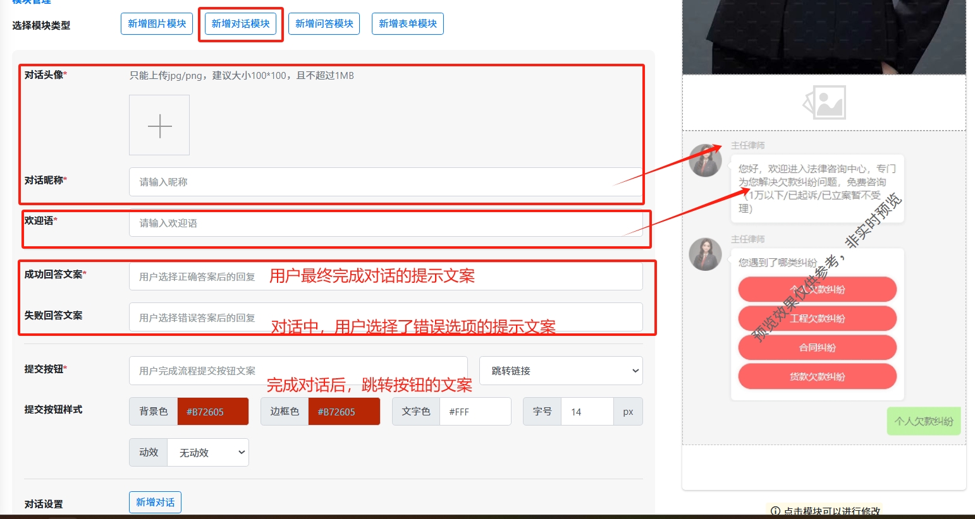Click the plus icon to upload avatar
975x519 pixels.
pyautogui.click(x=159, y=126)
